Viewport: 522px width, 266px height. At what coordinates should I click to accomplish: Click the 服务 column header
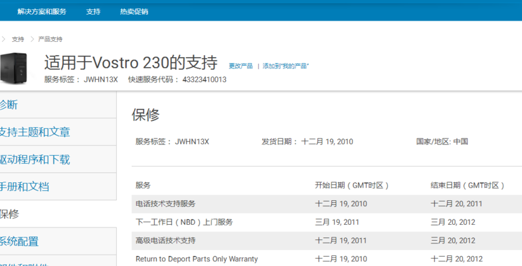[143, 186]
